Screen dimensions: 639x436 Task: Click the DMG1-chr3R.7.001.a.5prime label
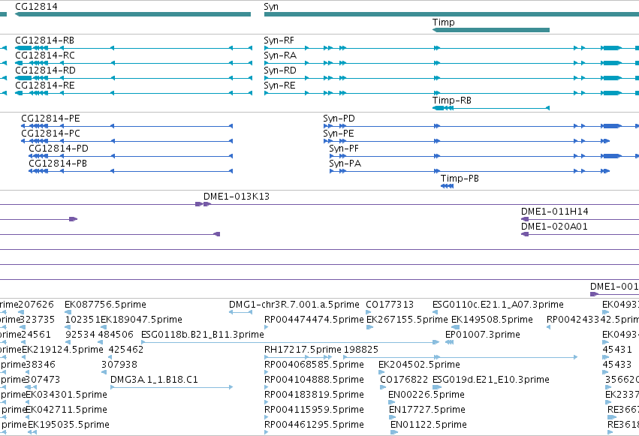294,305
